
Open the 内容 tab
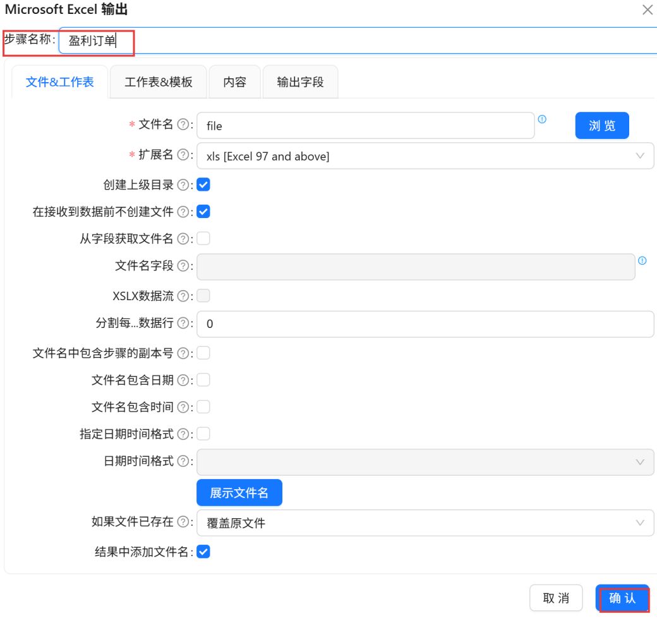pyautogui.click(x=234, y=82)
